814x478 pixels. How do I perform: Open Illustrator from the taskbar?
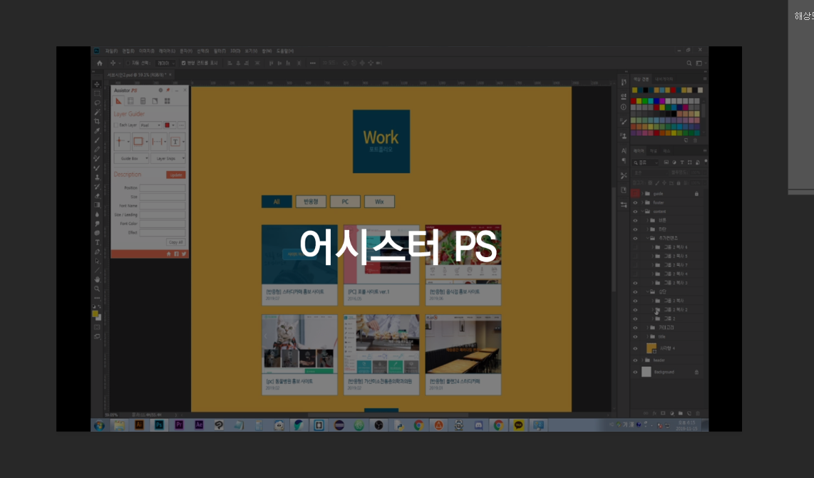pos(139,425)
